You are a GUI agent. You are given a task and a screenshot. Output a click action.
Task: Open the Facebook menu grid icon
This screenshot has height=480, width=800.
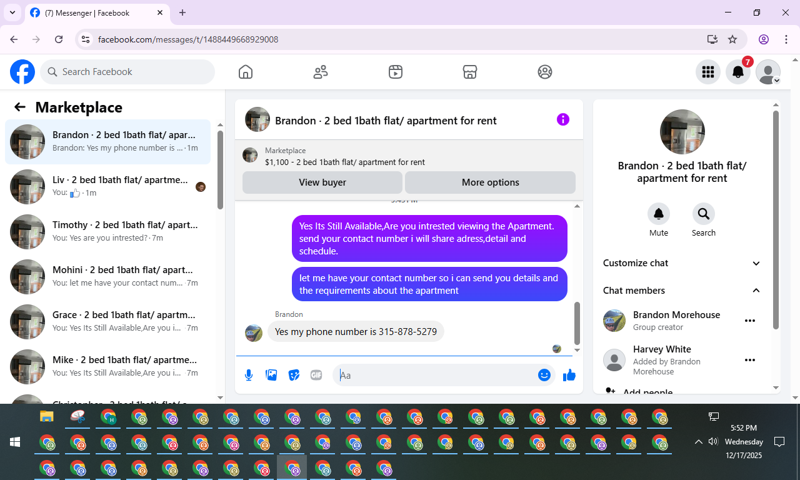[x=708, y=72]
